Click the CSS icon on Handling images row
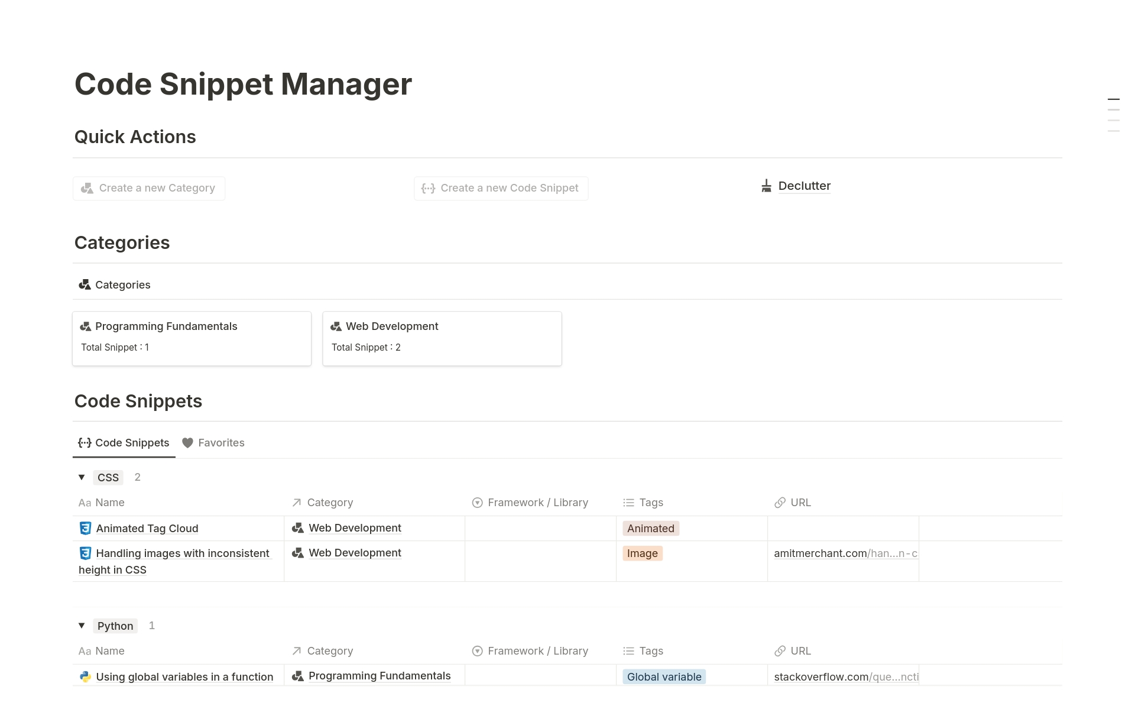Viewport: 1135px width, 709px height. point(85,553)
